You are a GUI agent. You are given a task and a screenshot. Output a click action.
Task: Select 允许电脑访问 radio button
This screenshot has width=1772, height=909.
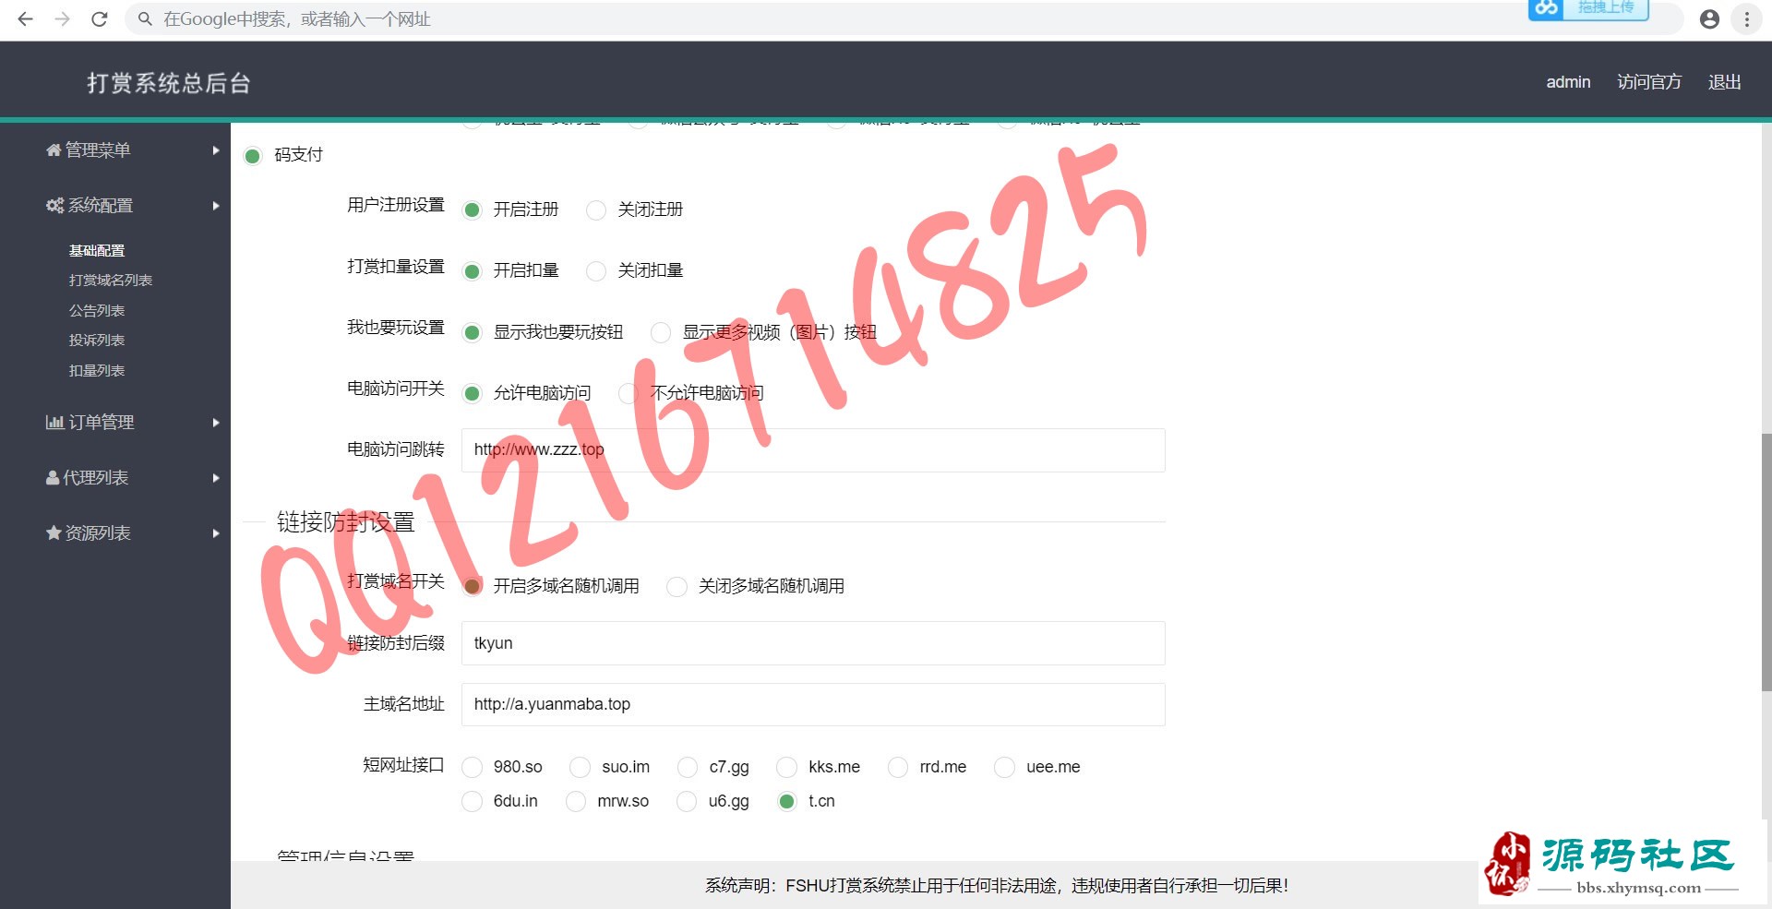(472, 393)
